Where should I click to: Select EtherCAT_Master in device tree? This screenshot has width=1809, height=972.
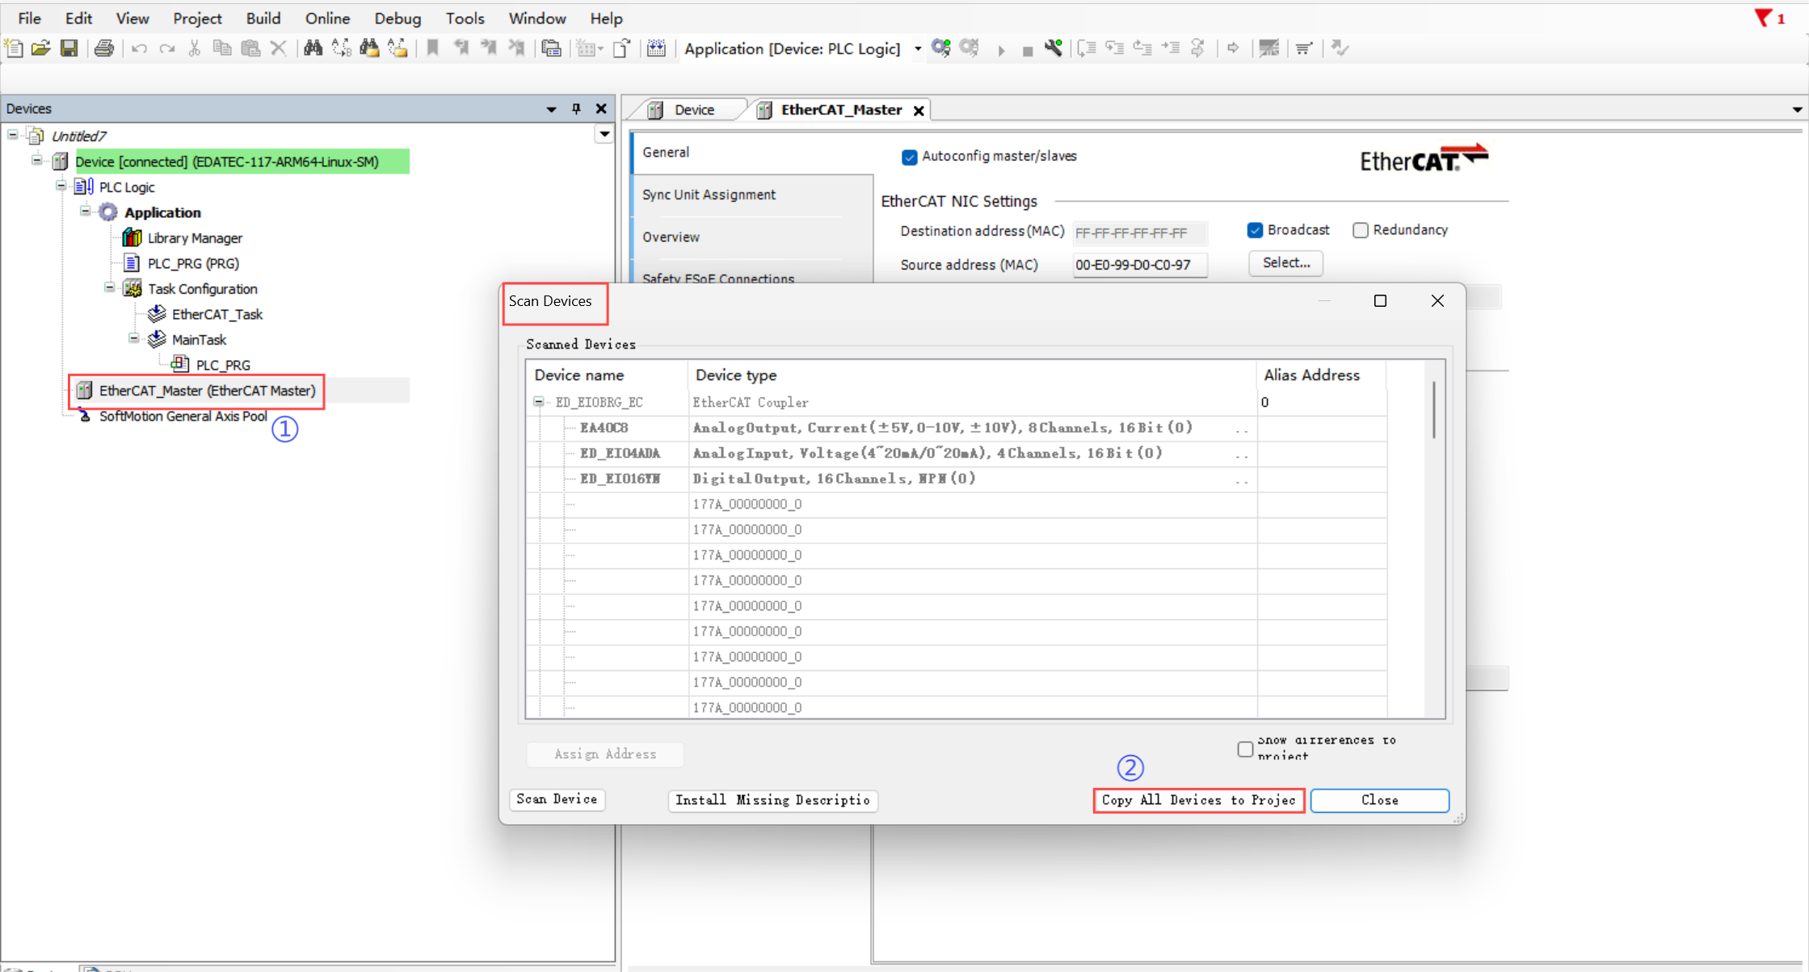point(207,391)
